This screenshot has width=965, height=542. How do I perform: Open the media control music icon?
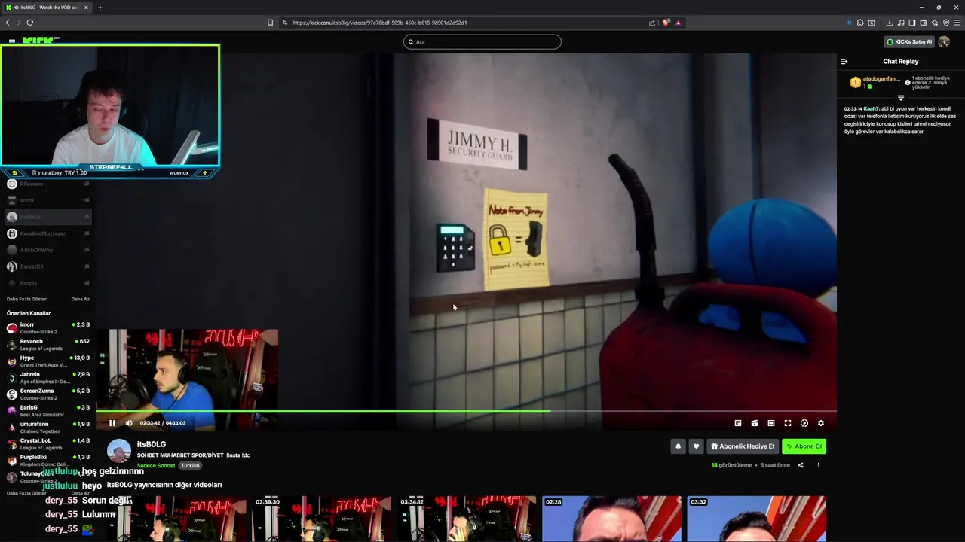pos(901,23)
